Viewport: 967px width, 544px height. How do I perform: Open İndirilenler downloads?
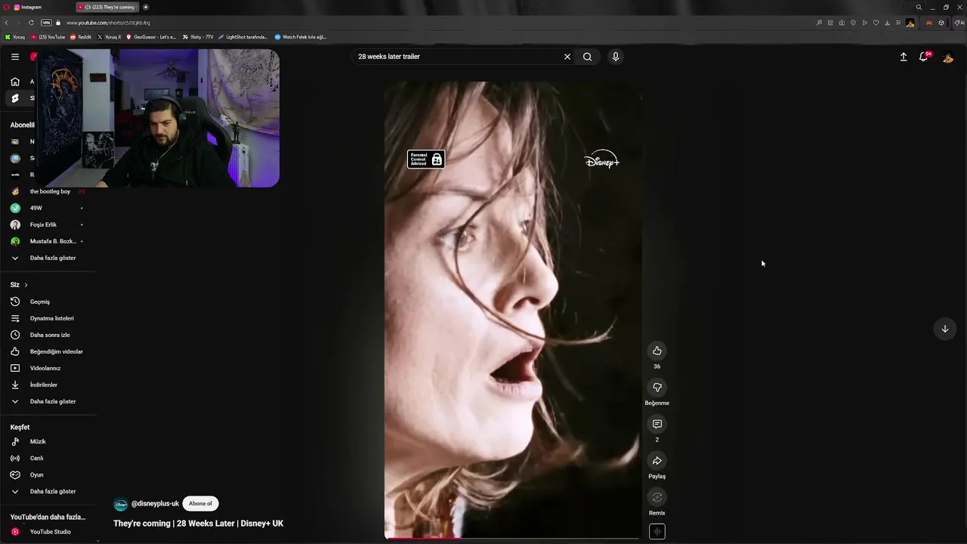click(x=48, y=385)
